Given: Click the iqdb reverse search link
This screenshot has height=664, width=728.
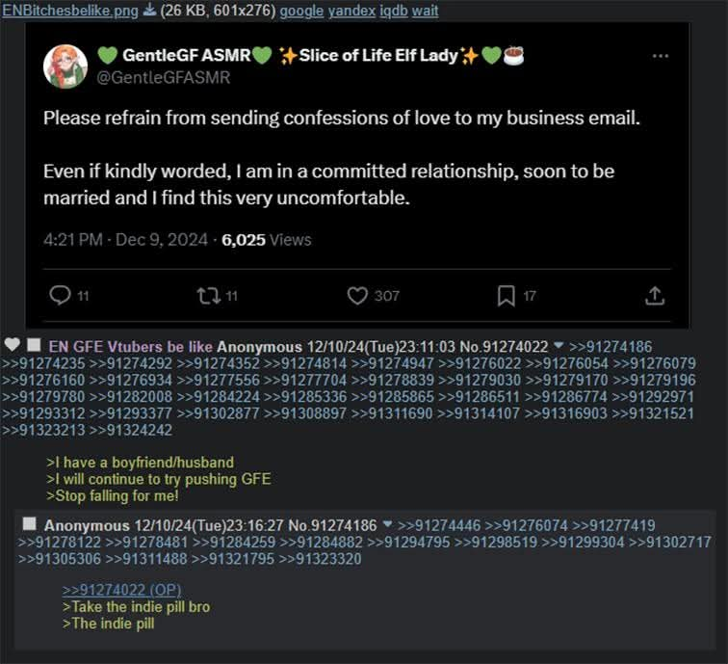Looking at the screenshot, I should coord(393,11).
